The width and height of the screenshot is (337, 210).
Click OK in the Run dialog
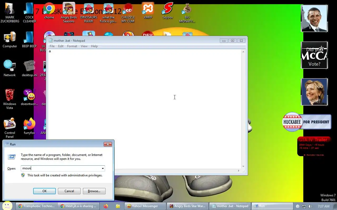click(x=44, y=191)
